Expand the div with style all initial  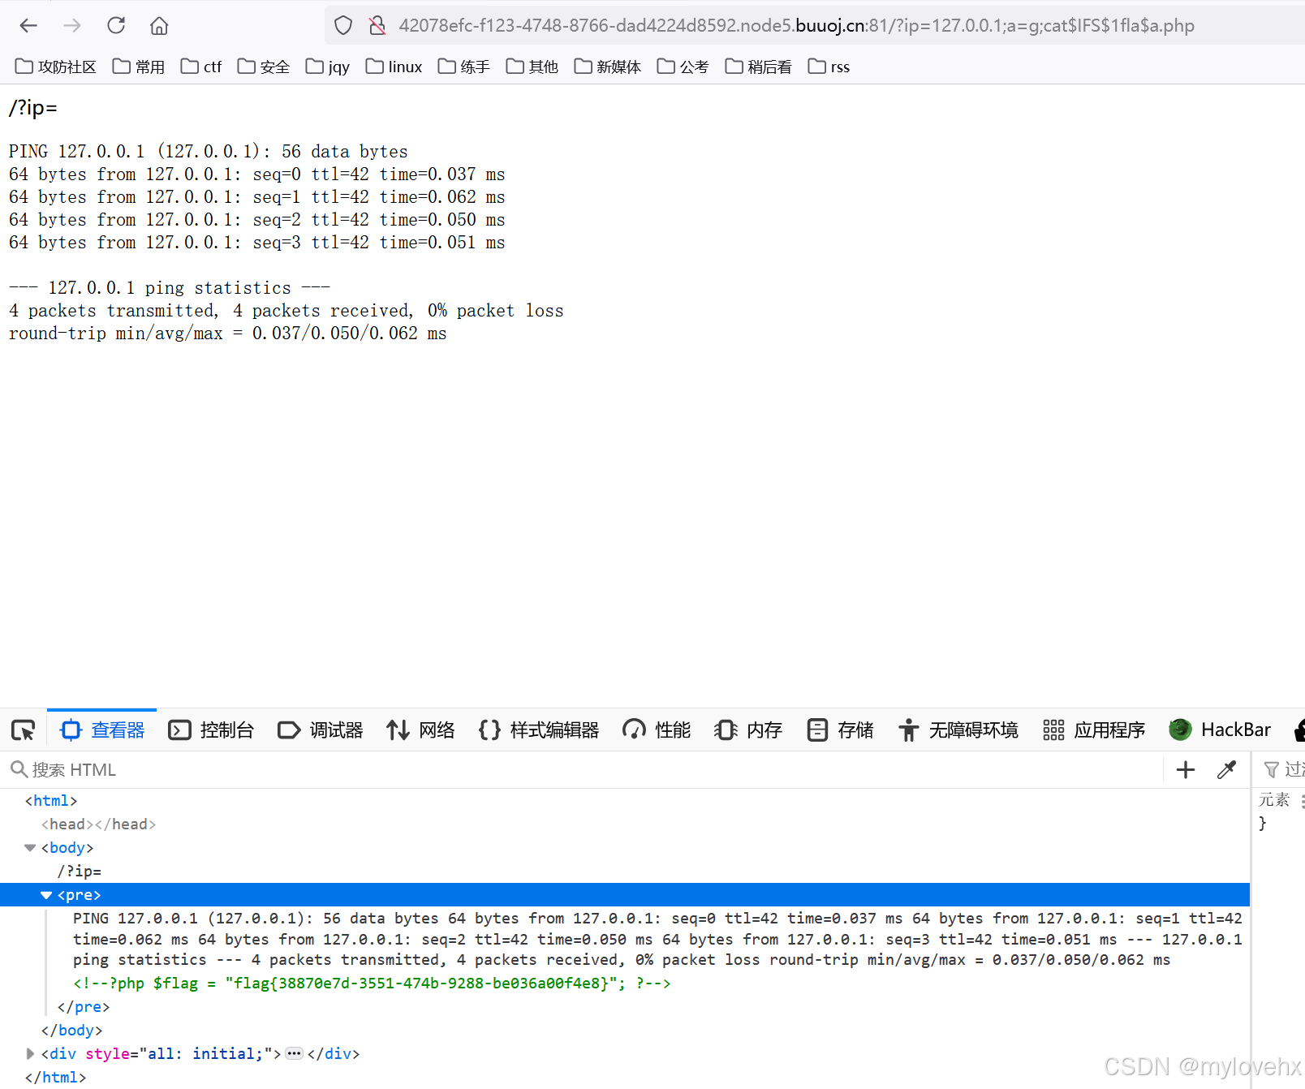[30, 1053]
